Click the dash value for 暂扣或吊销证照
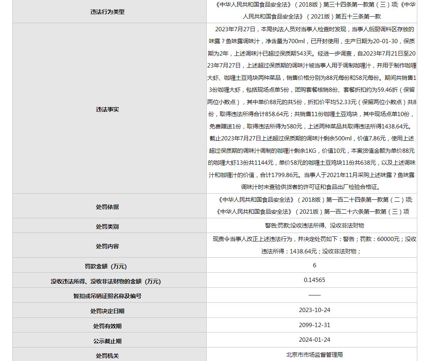Screen dimensions: 425x361 click(x=314, y=295)
